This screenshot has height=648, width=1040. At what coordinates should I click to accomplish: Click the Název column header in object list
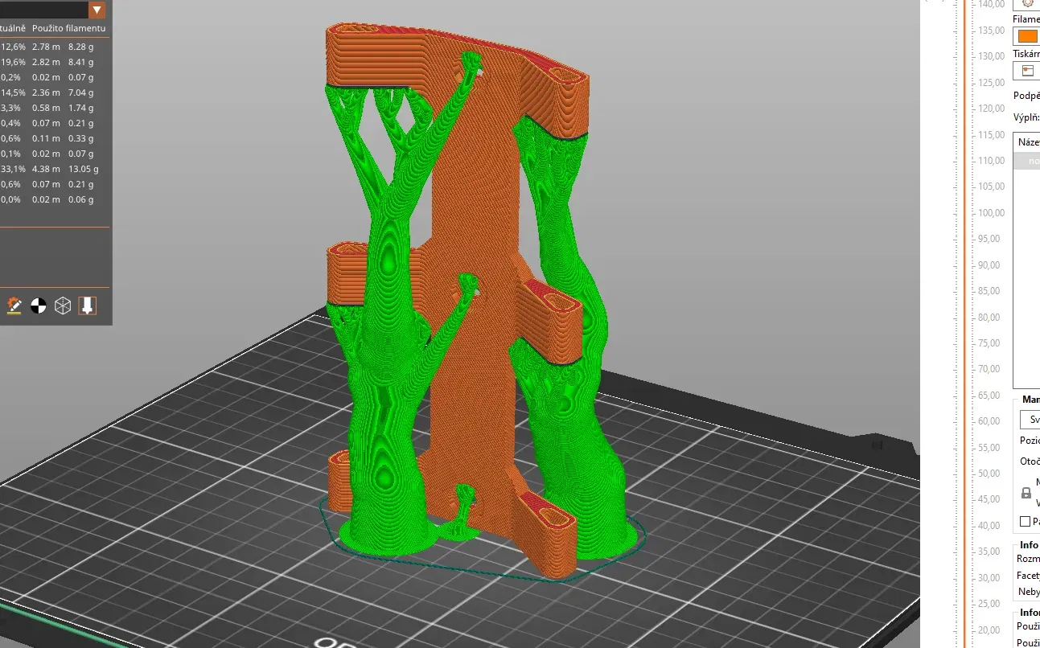(1029, 142)
